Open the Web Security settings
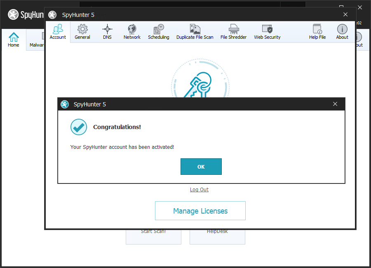 click(x=267, y=32)
